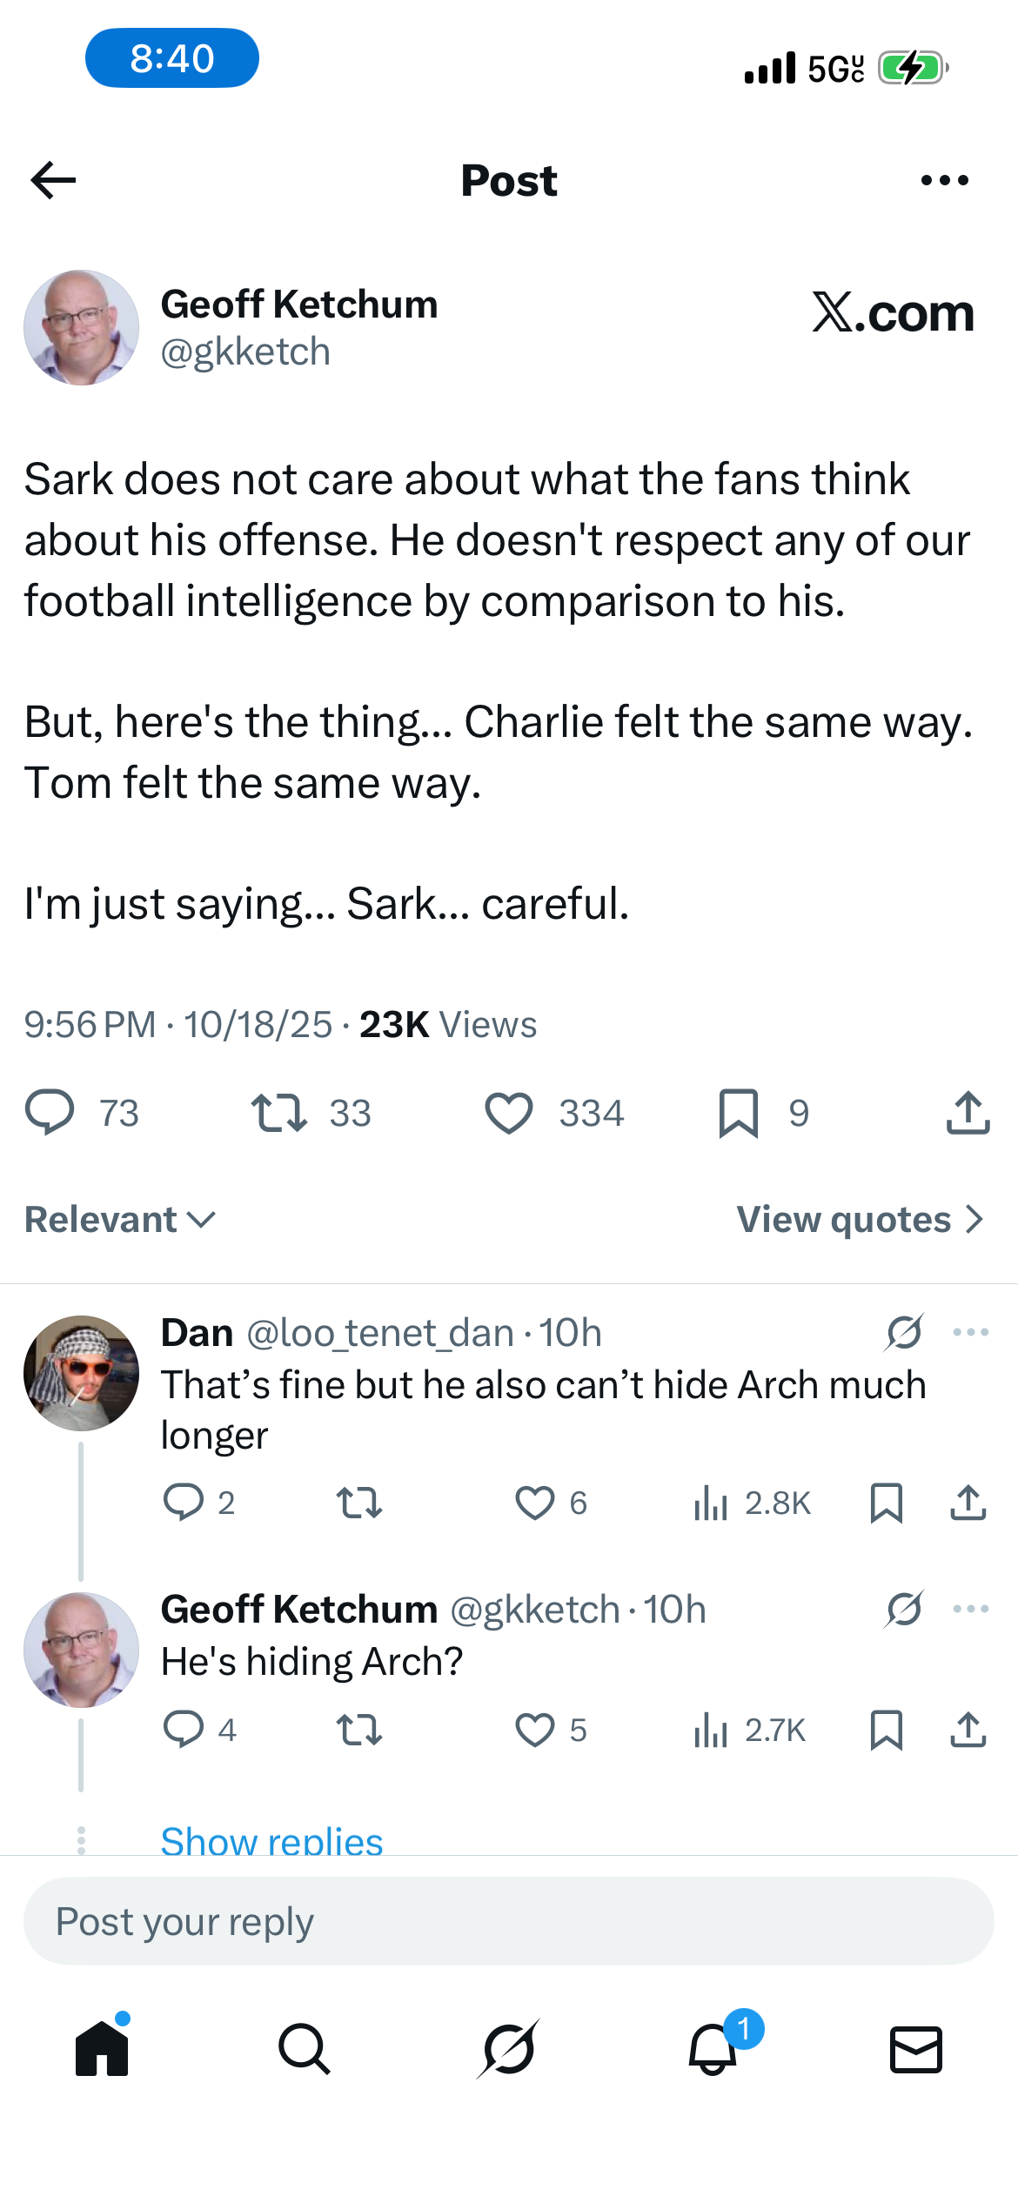Screen dimensions: 1018x2203
Task: Open Geoff Ketchum's profile picture on main post
Action: [x=81, y=328]
